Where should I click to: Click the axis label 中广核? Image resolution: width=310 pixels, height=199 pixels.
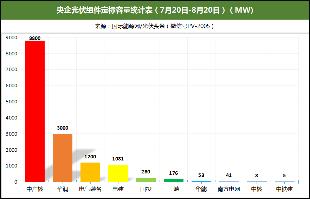(x=35, y=189)
